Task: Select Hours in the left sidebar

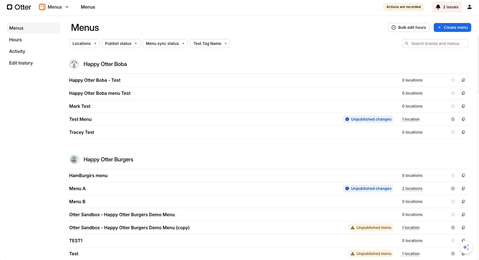Action: (x=15, y=40)
